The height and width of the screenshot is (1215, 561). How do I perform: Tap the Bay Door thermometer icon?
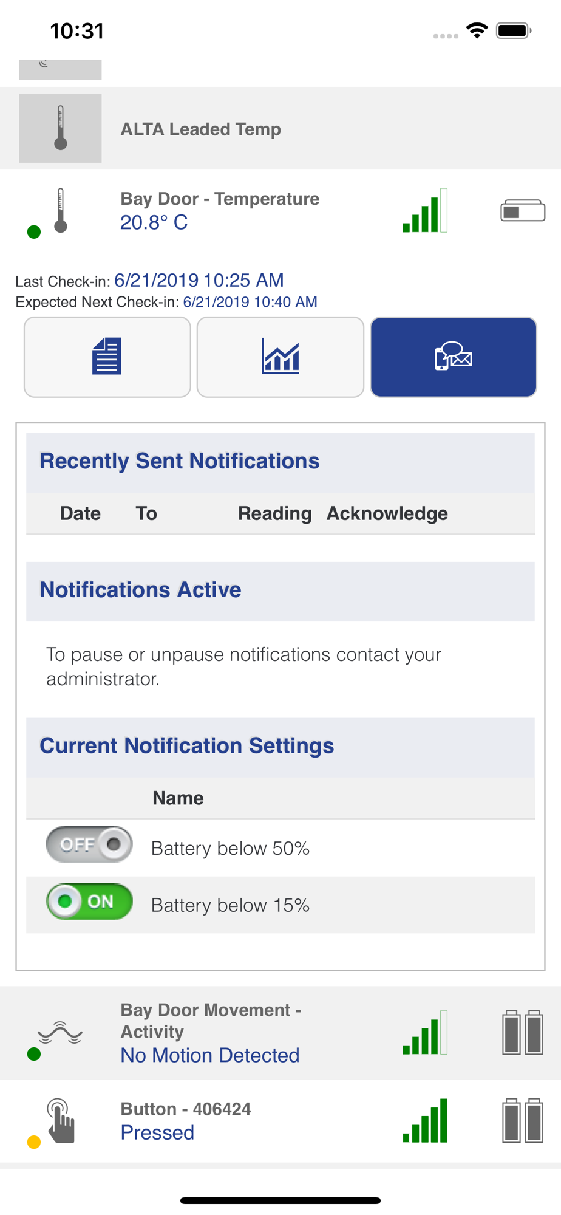(x=60, y=211)
